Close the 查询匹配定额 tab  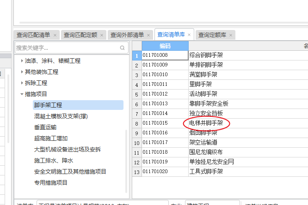click(102, 35)
